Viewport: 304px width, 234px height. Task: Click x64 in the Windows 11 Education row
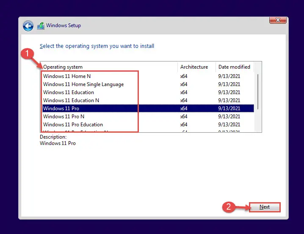coord(184,92)
